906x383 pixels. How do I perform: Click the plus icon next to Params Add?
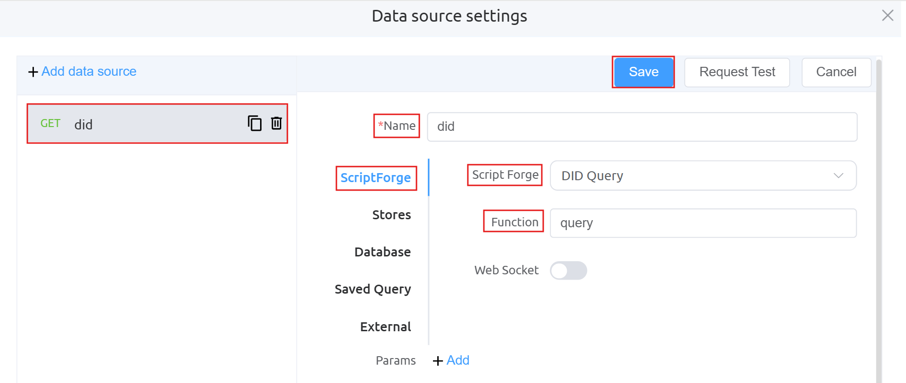pyautogui.click(x=438, y=361)
